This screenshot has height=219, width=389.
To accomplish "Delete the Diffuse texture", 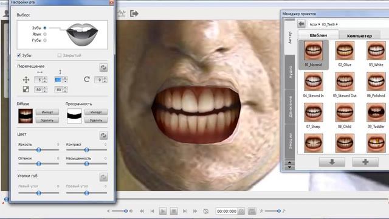I will pos(47,120).
